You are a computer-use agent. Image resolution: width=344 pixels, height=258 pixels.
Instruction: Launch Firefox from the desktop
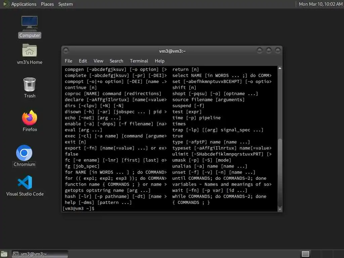click(x=30, y=121)
